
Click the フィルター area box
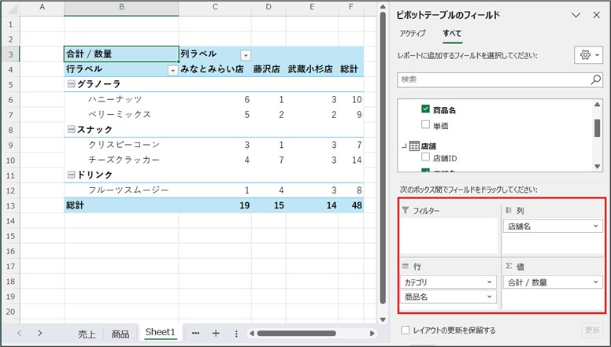click(450, 236)
